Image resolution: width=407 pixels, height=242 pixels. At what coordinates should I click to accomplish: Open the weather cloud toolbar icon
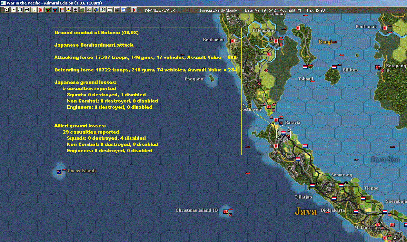[x=124, y=10]
